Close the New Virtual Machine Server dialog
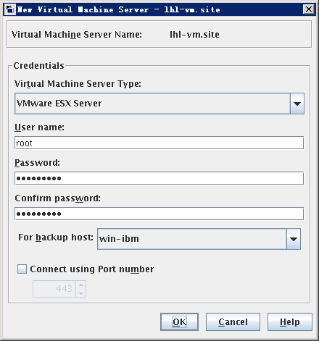This screenshot has height=341, width=319. 309,9
